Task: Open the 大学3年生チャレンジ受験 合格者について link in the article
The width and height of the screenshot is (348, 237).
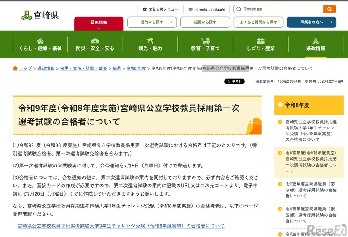Action: (x=121, y=226)
